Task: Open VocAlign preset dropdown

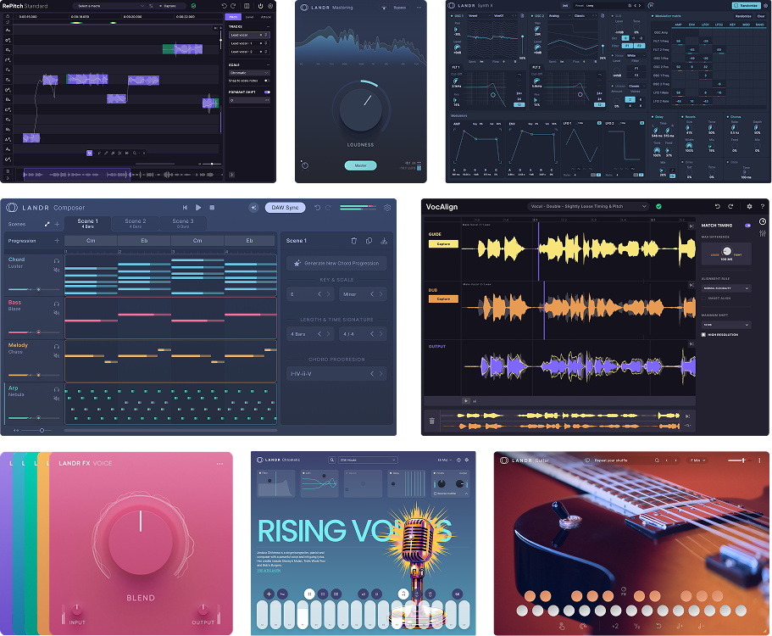Action: [588, 206]
